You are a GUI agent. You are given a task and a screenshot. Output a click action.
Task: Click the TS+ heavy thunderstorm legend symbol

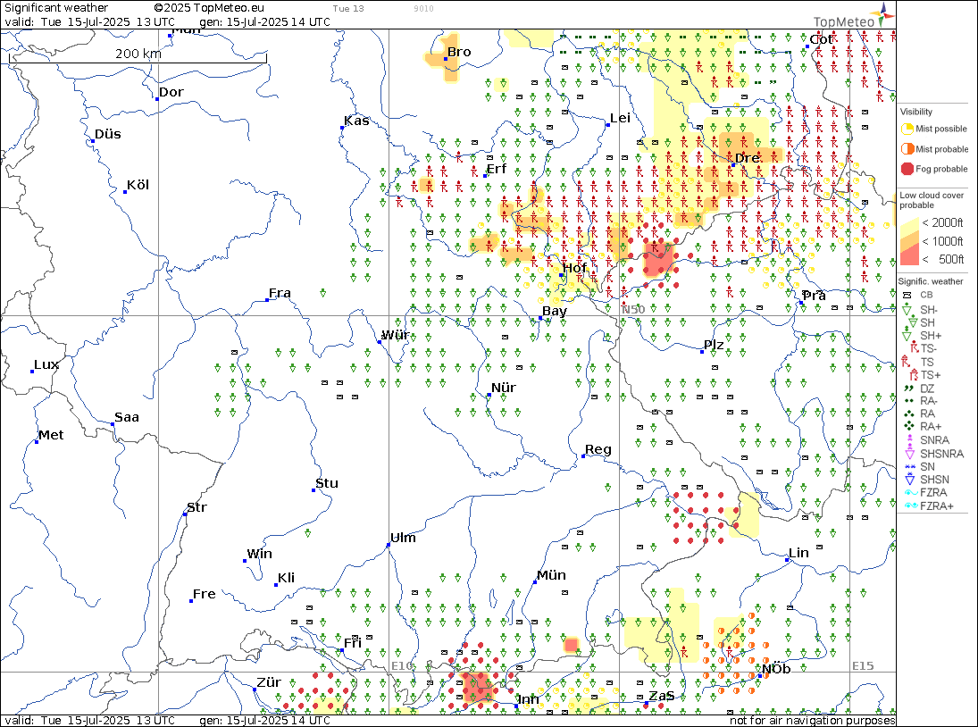(x=914, y=374)
